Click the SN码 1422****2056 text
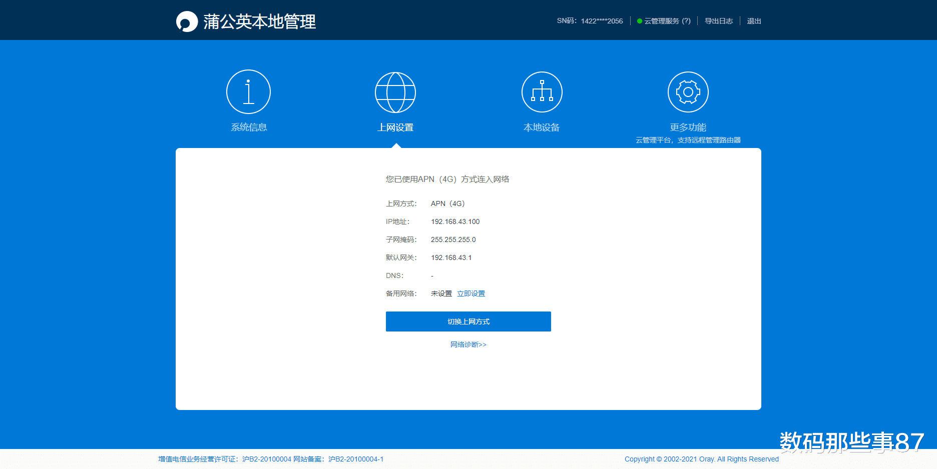 pos(590,21)
